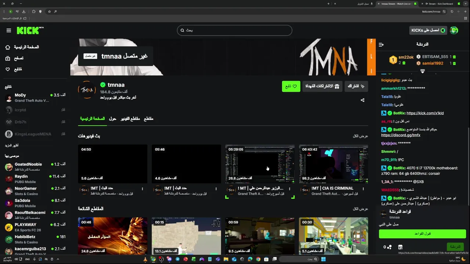The width and height of the screenshot is (470, 264).
Task: Collapse the chat panel arrow icon
Action: 381,44
